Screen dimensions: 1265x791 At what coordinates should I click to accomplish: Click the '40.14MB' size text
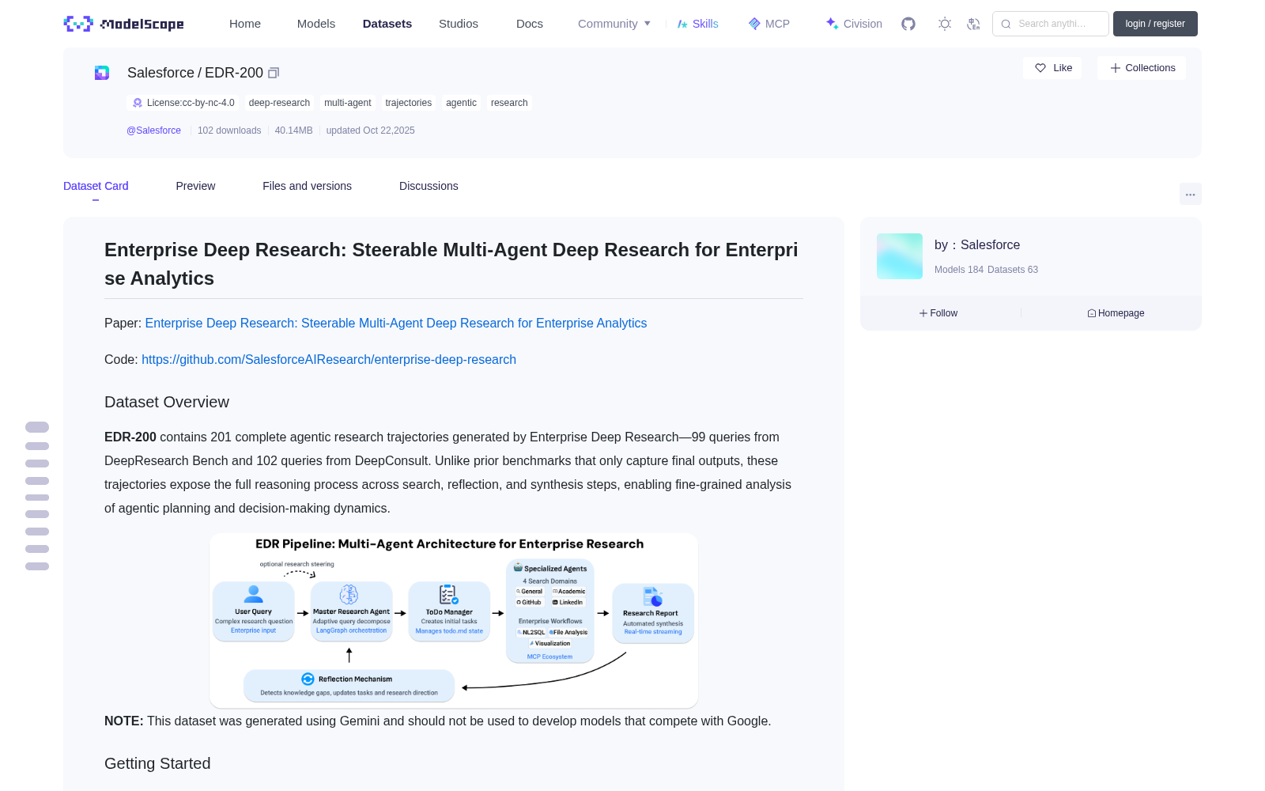294,131
